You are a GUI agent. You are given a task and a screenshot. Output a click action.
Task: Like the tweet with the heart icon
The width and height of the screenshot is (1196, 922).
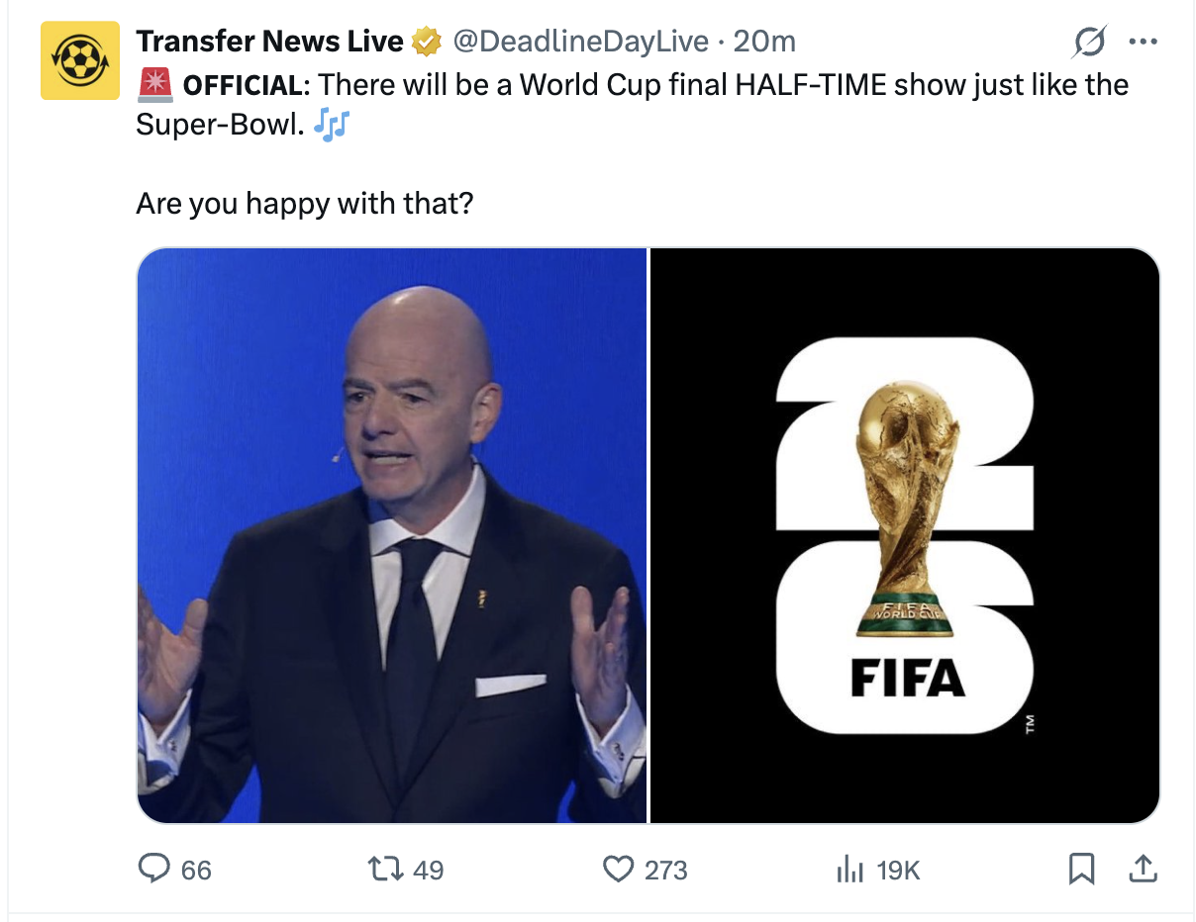click(618, 870)
